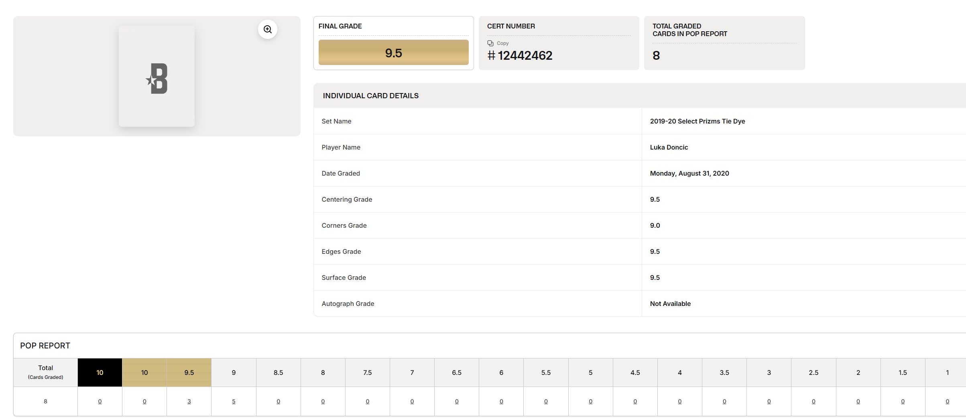
Task: Open pop report count 3 under grade 9.5
Action: (189, 401)
